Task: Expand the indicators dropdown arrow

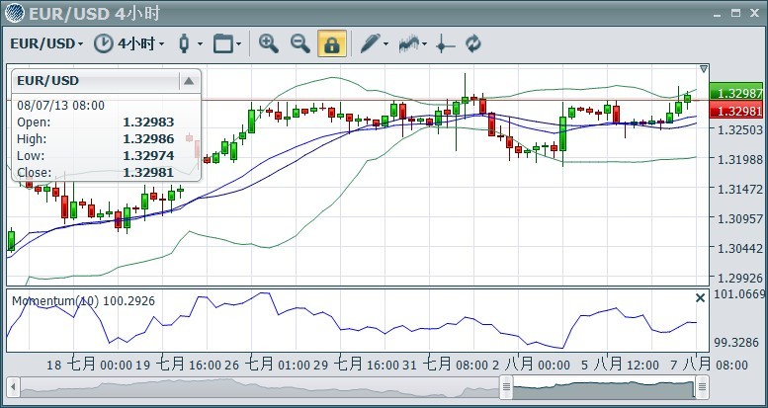Action: click(x=424, y=44)
